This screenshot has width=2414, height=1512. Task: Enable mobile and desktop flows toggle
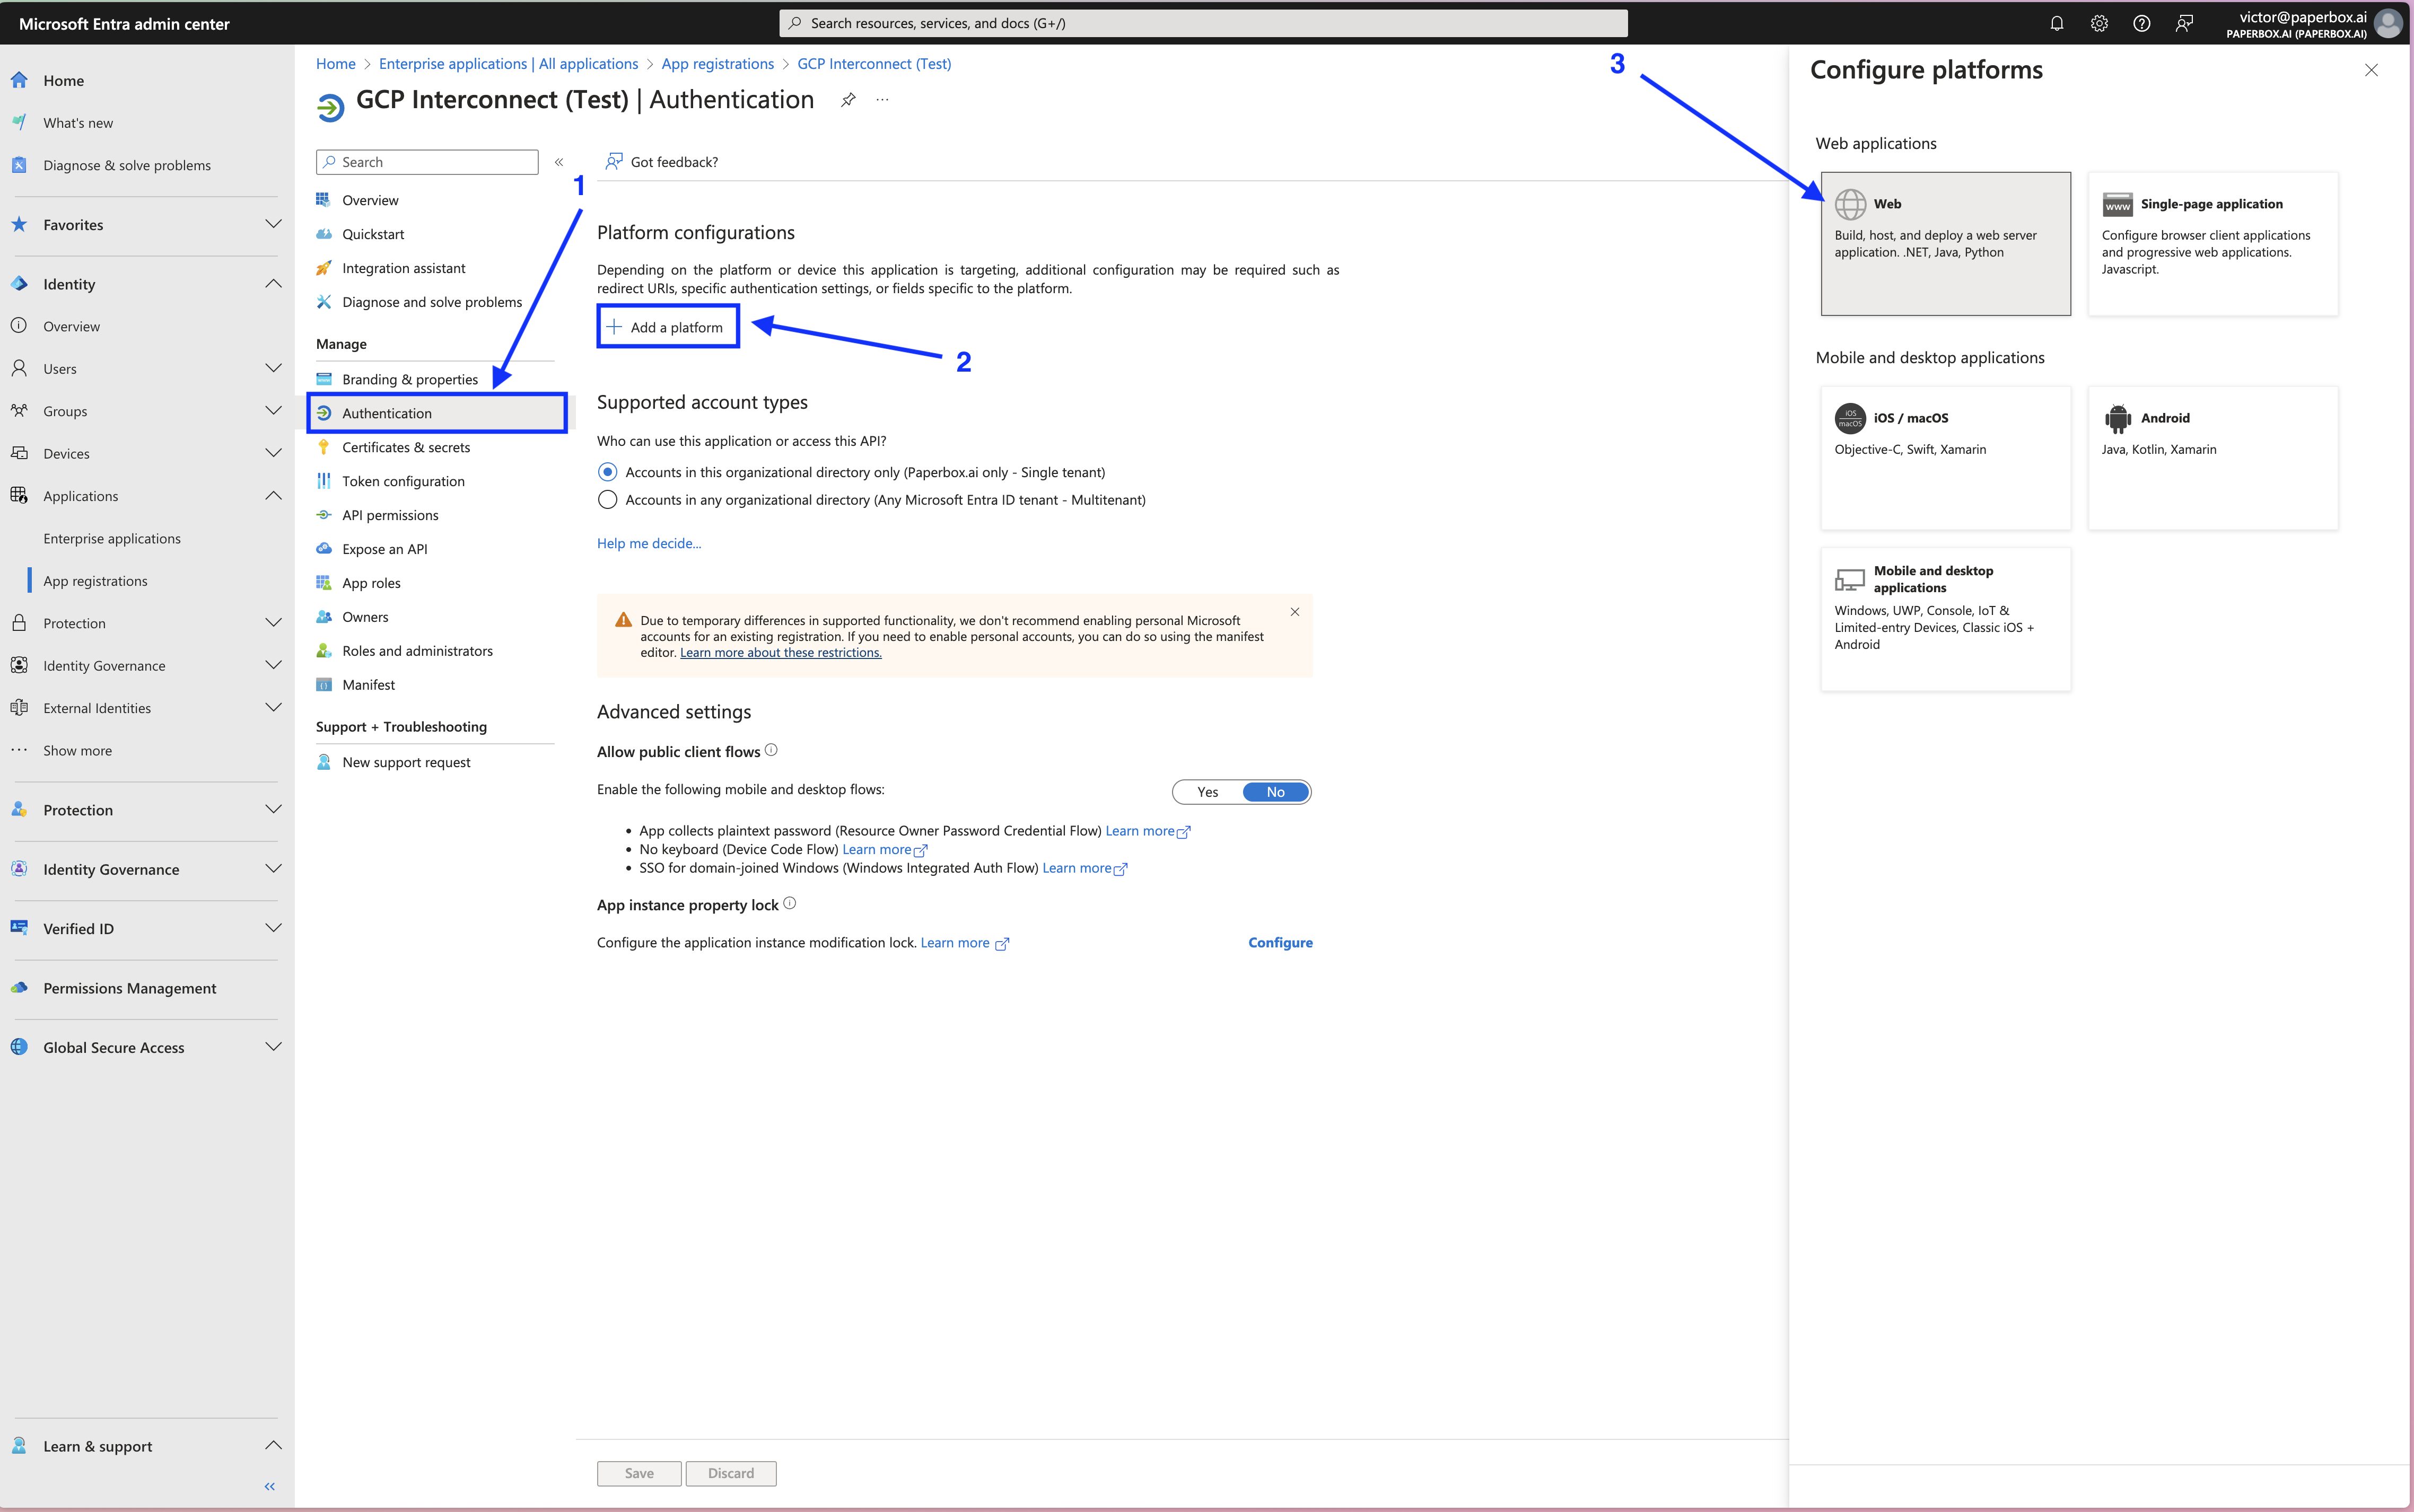click(1207, 791)
